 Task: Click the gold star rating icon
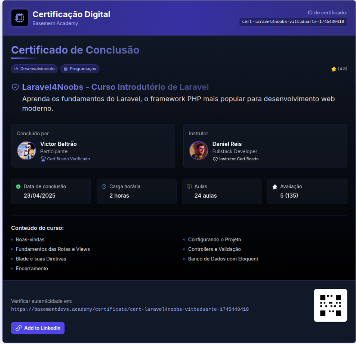point(333,69)
